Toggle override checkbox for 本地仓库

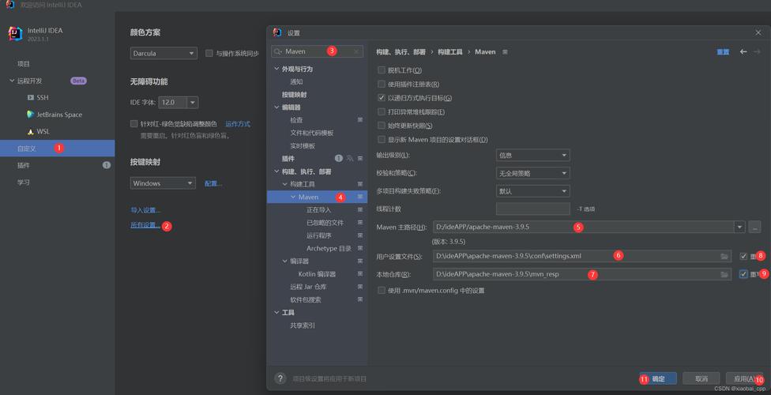[x=743, y=274]
